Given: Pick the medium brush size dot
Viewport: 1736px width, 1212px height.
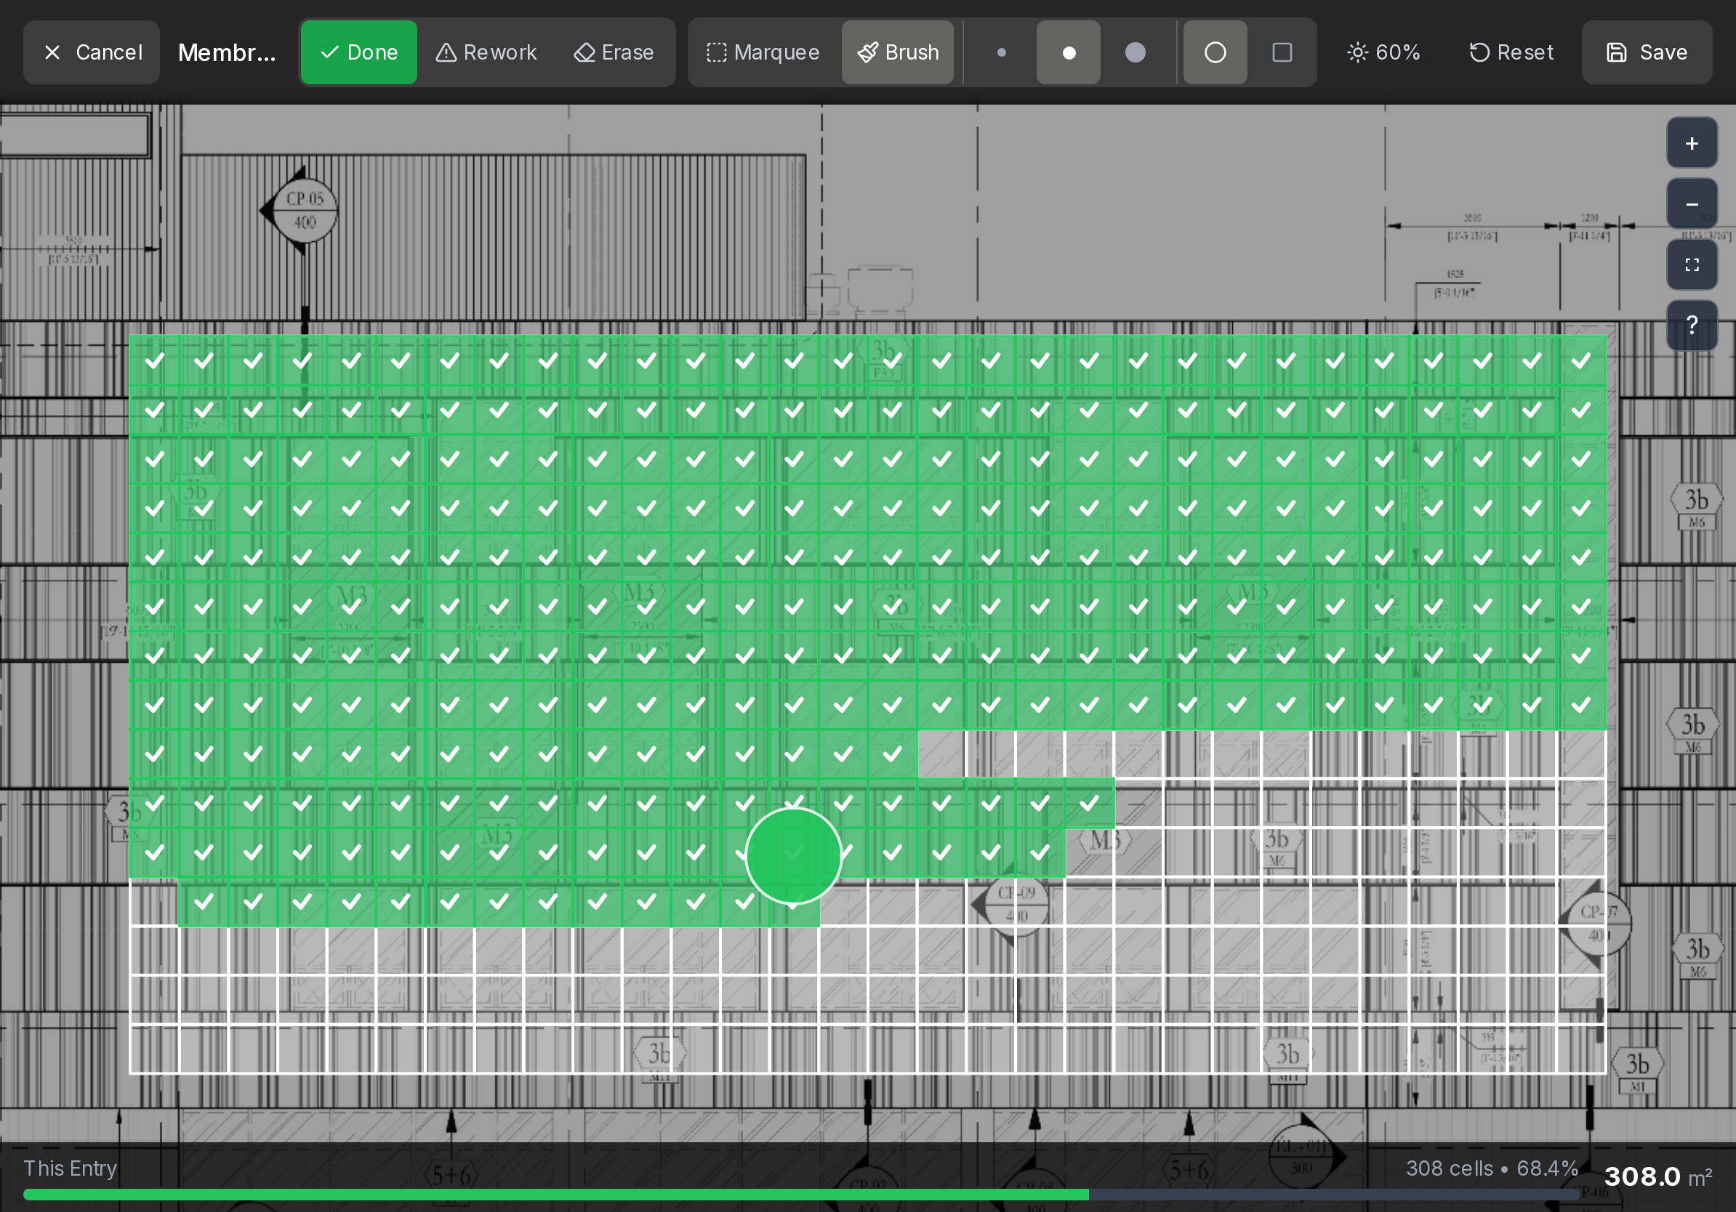Looking at the screenshot, I should (1069, 52).
